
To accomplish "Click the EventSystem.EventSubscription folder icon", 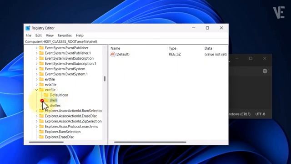I will pyautogui.click(x=41, y=58).
